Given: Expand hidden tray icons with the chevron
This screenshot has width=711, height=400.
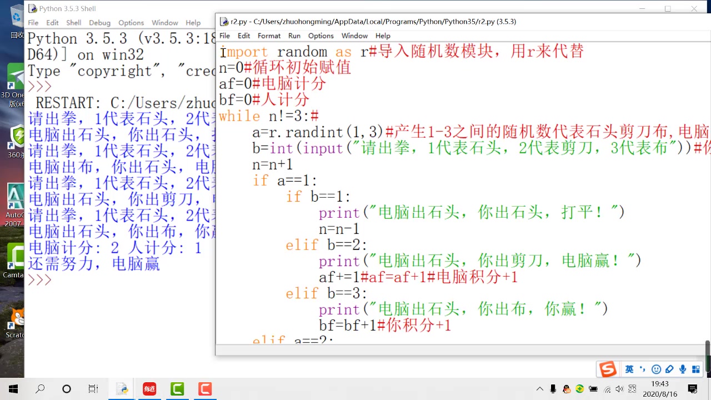Looking at the screenshot, I should (539, 389).
